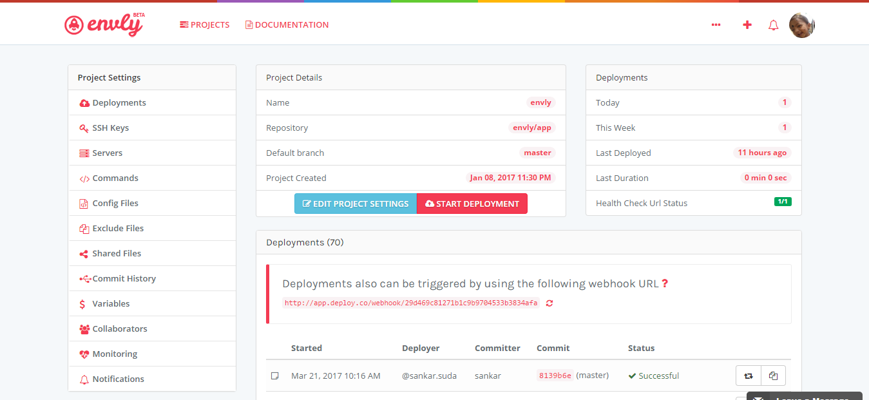Click the cloud icon beside Deployments
The image size is (869, 400).
coord(84,103)
